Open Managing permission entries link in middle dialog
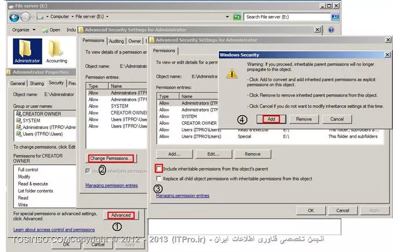The image size is (393, 252). pos(111,186)
